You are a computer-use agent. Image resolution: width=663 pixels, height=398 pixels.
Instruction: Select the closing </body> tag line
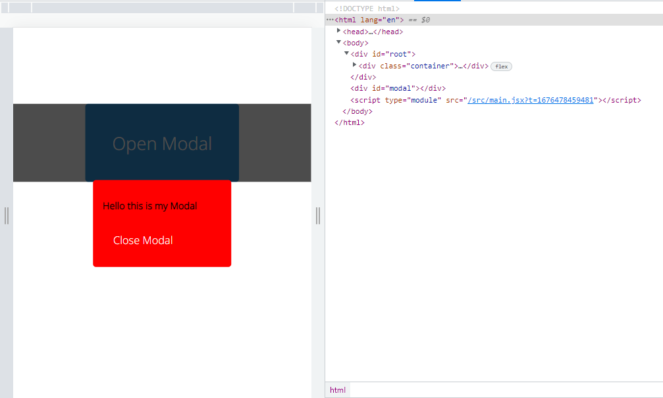[x=358, y=112]
